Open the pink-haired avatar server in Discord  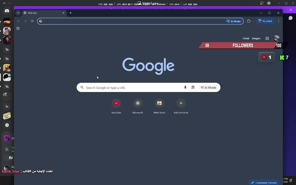tap(7, 31)
